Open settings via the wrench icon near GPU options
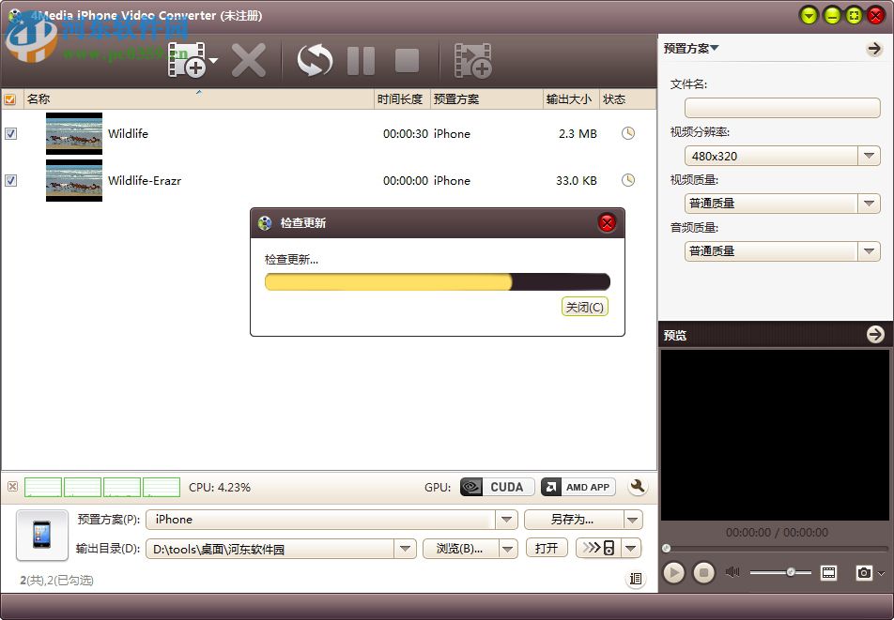 click(638, 487)
